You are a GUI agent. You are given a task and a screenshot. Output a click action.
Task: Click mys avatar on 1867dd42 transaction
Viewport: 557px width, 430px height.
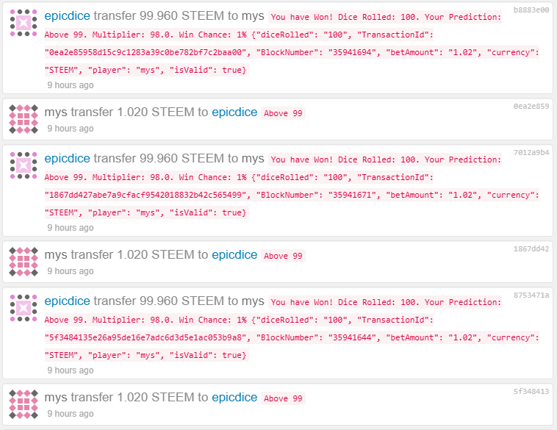coord(24,262)
